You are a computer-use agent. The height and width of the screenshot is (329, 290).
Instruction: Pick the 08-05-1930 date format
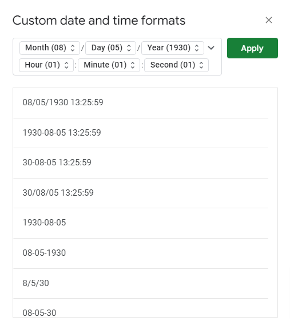(x=141, y=253)
